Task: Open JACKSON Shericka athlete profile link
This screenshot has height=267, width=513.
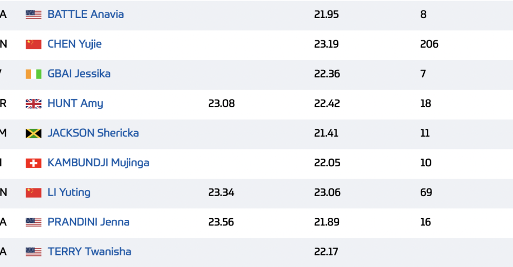Action: click(x=93, y=133)
